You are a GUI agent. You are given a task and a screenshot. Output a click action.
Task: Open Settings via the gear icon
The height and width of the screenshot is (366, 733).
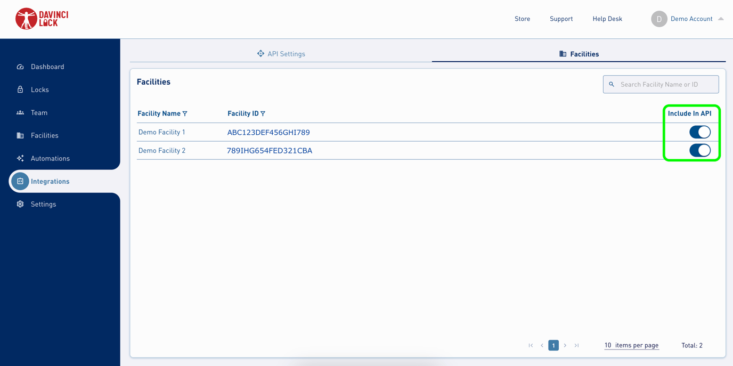pos(20,204)
